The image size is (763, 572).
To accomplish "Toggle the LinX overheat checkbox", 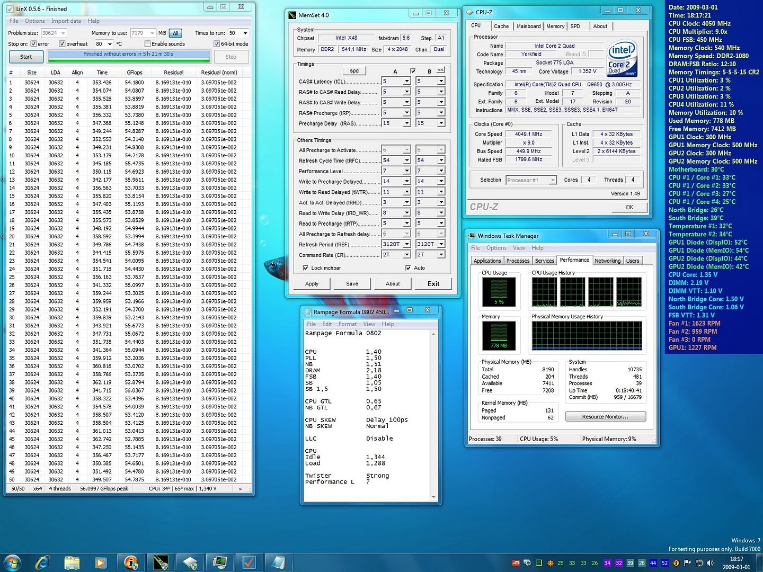I will tap(62, 44).
